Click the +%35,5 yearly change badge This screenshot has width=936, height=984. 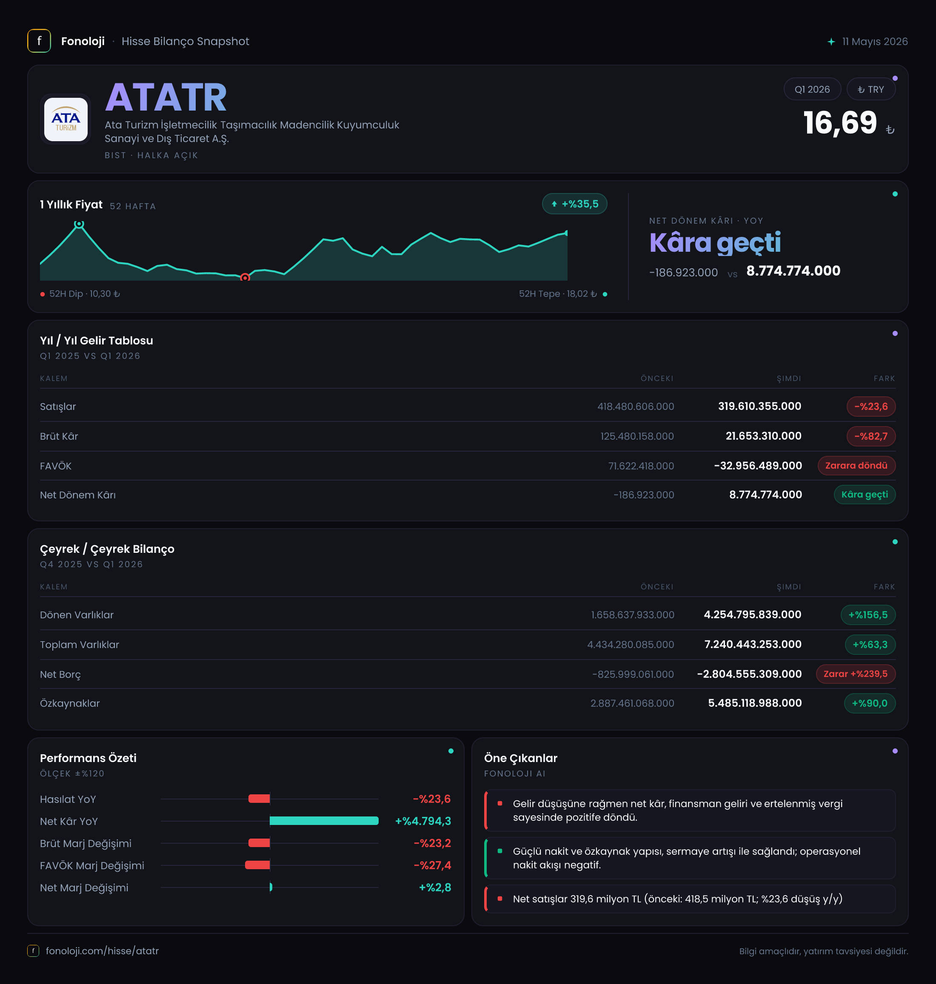575,204
